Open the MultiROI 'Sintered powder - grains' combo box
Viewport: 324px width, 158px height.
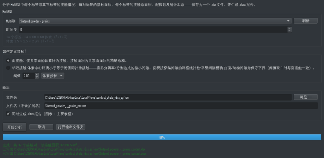(x=155, y=21)
